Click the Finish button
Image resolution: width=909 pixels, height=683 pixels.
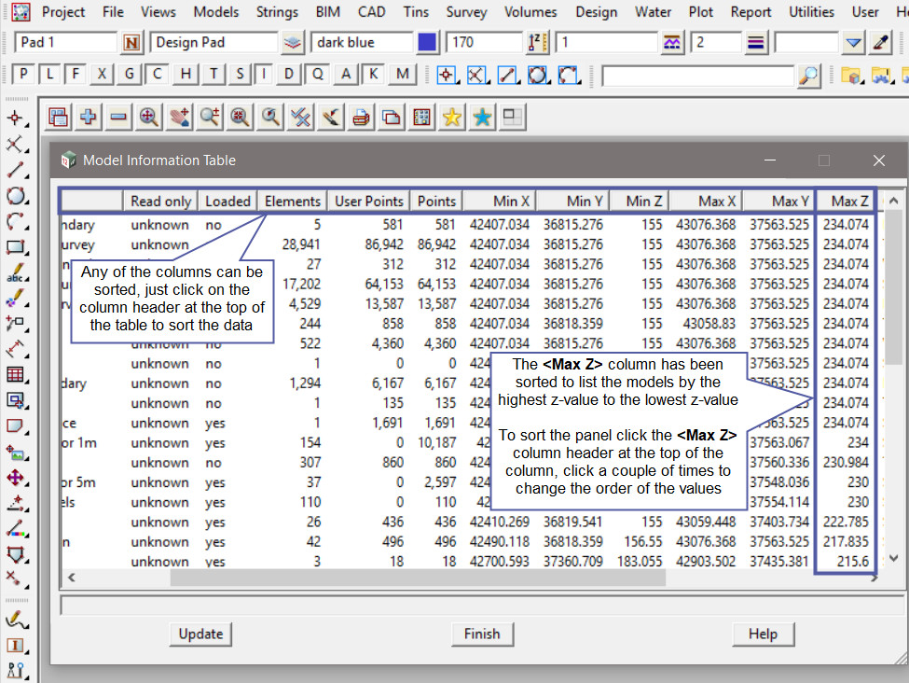[481, 634]
